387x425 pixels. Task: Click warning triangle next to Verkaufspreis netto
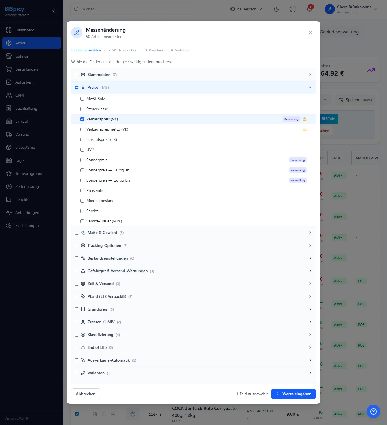(x=305, y=129)
